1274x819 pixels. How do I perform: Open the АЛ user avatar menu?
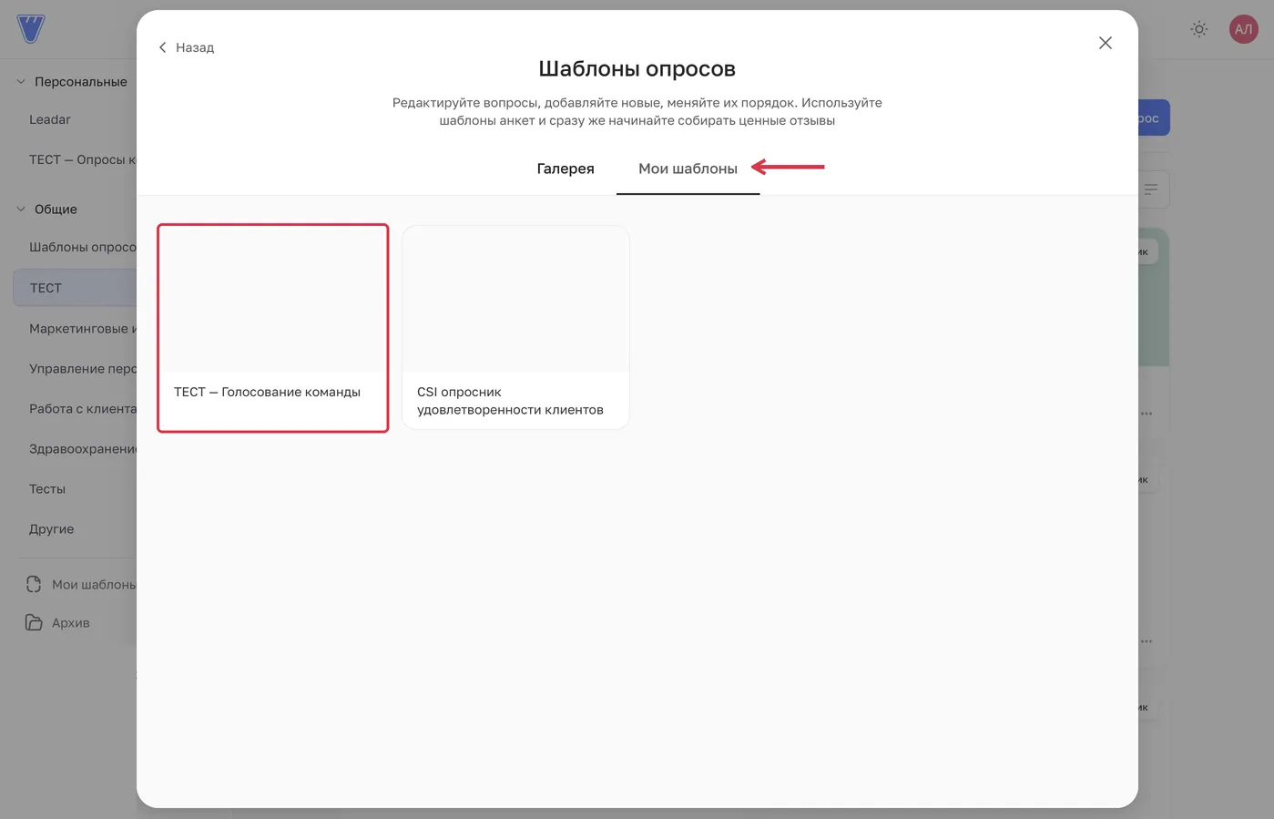coord(1243,29)
